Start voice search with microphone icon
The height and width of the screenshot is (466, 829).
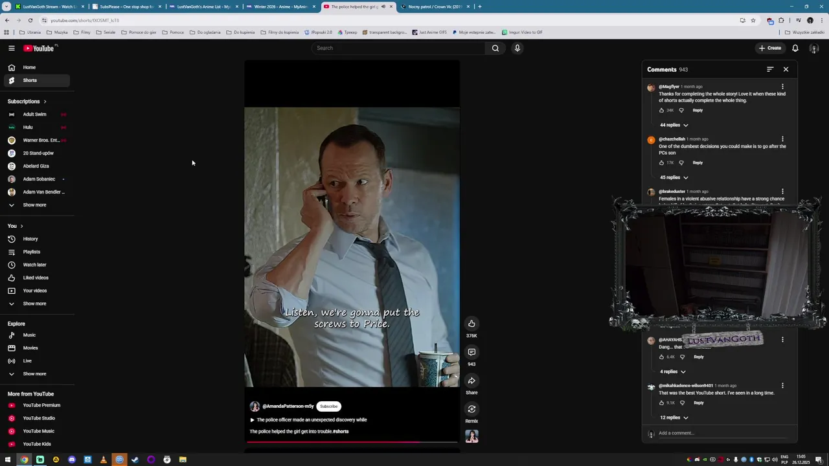click(x=517, y=48)
